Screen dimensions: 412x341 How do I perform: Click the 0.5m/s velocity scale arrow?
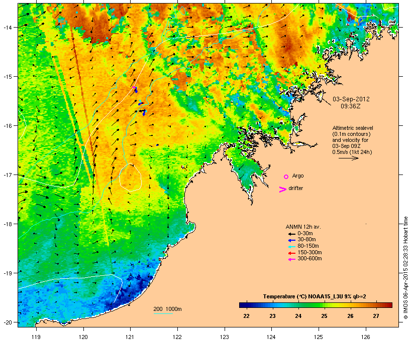[x=348, y=158]
